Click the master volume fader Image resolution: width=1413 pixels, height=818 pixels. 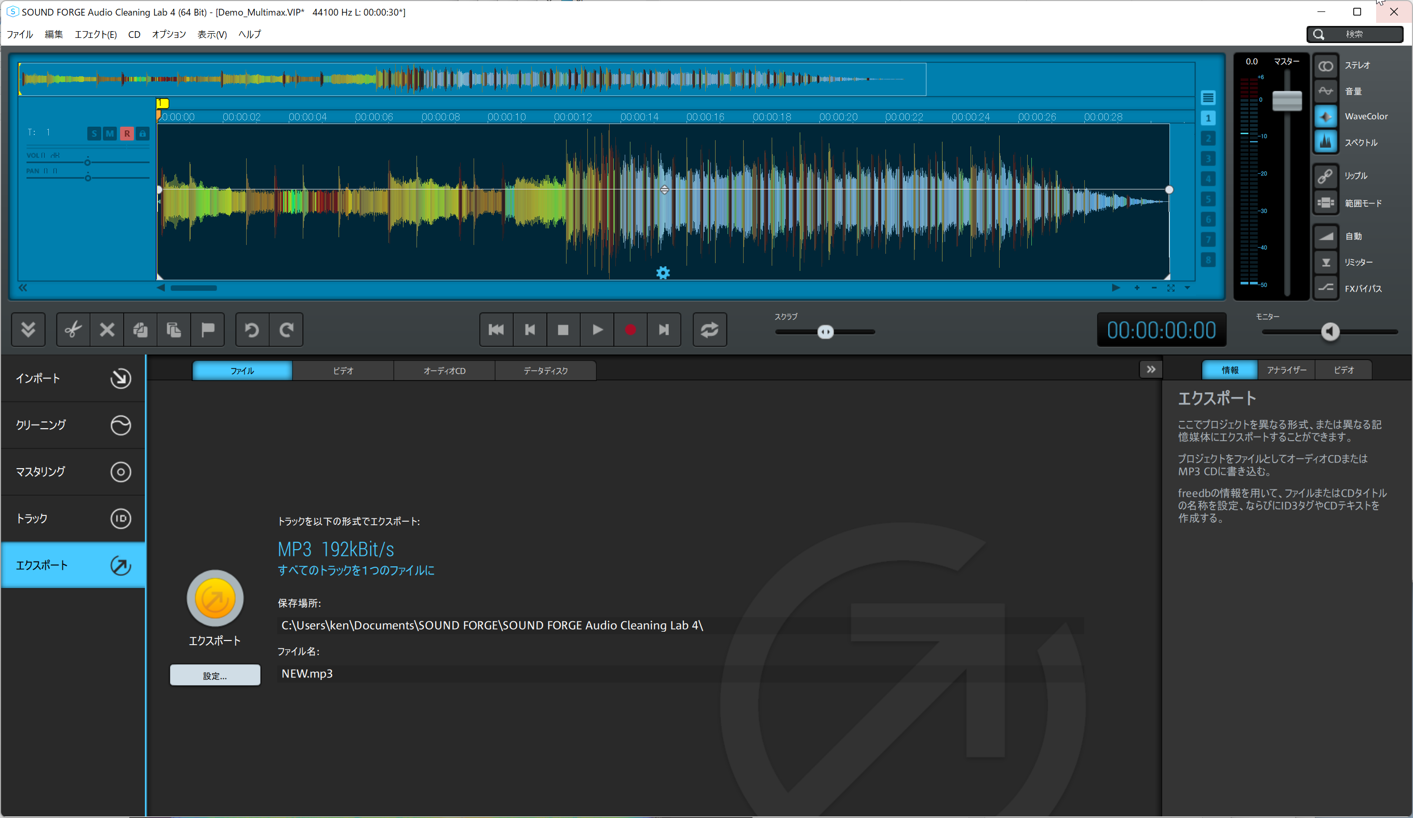(x=1287, y=101)
